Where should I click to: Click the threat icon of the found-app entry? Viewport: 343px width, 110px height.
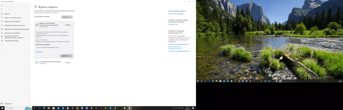point(37,25)
